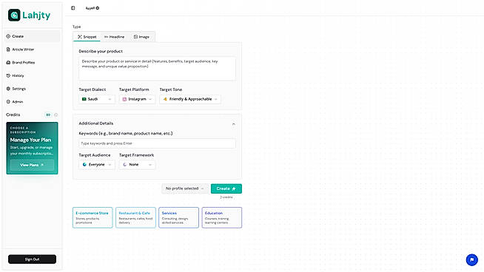Click the Sign Out button

pyautogui.click(x=32, y=259)
